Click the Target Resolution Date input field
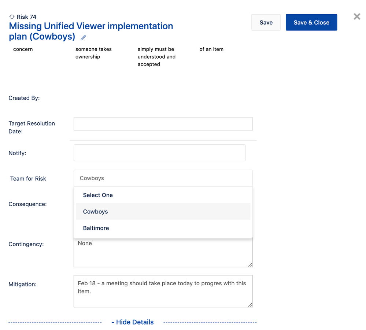The width and height of the screenshot is (366, 330). click(x=163, y=124)
